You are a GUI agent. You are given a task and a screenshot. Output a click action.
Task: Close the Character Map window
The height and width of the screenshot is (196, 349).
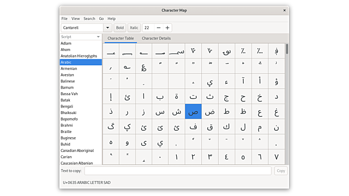click(x=284, y=10)
